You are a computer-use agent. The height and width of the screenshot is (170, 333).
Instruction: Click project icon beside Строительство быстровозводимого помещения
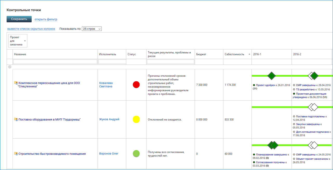pyautogui.click(x=16, y=154)
